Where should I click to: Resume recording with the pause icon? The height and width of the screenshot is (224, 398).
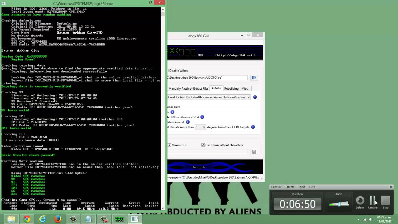(x=373, y=201)
